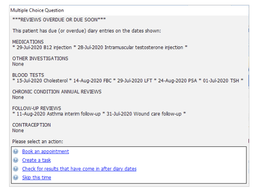255x192 pixels.
Task: Click the icon next to Create a task
Action: tap(16, 160)
